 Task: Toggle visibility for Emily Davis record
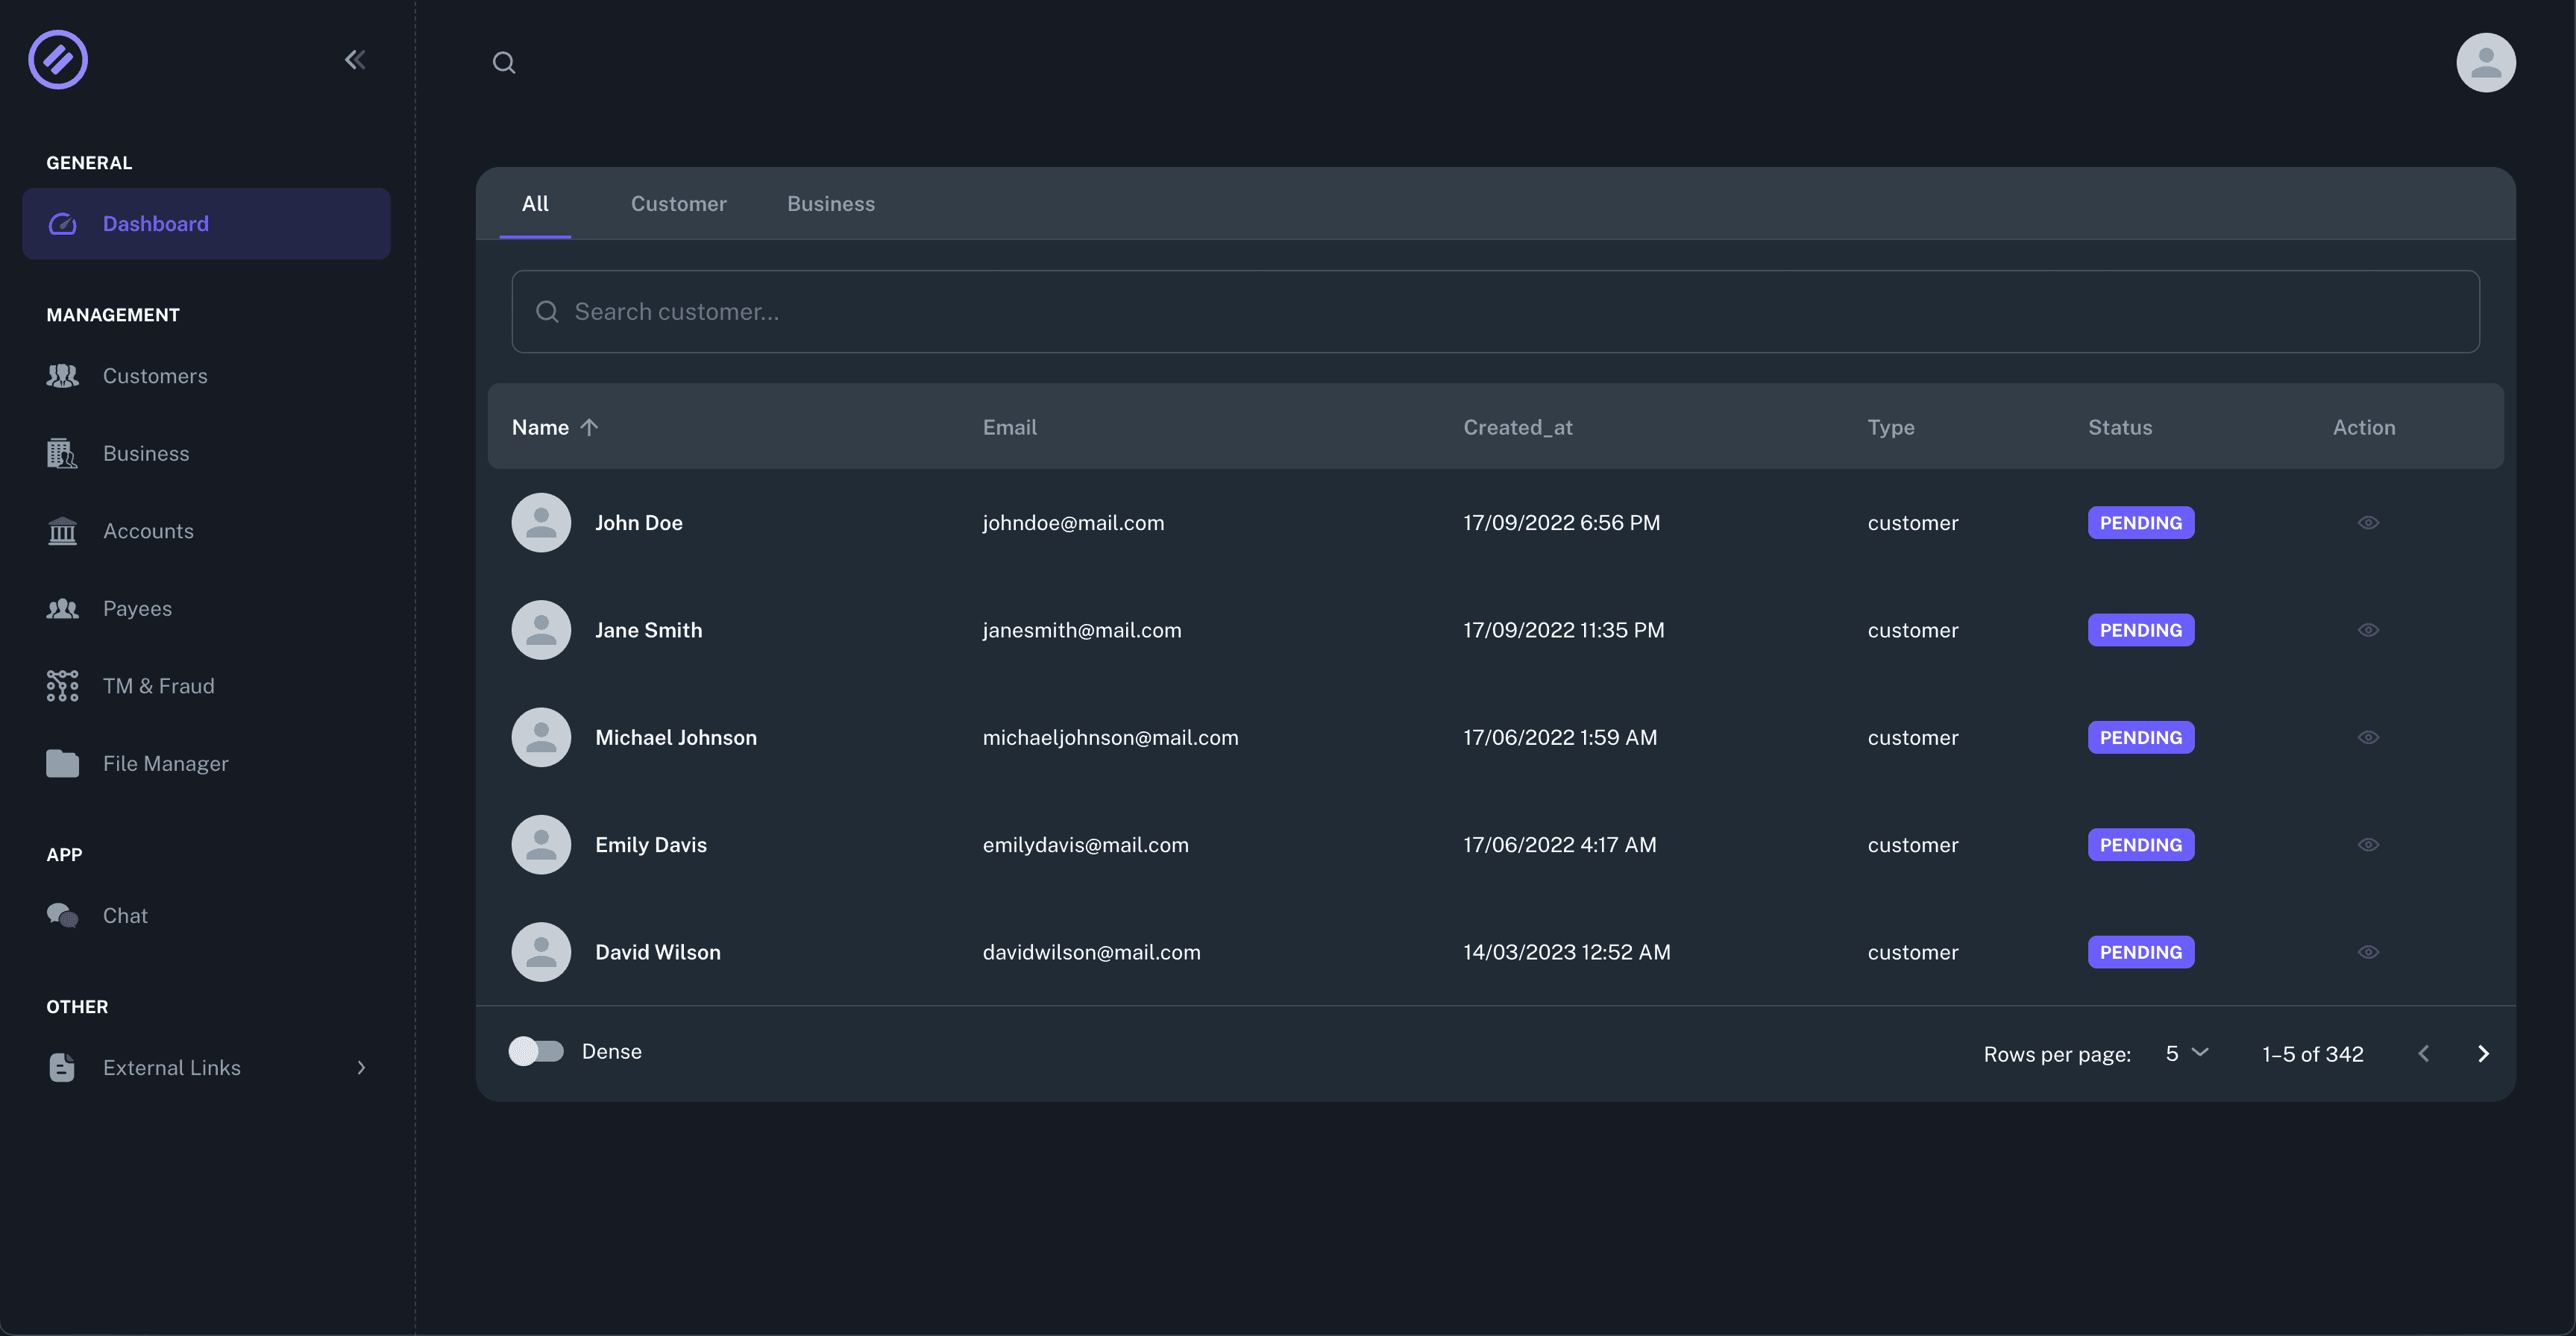pyautogui.click(x=2368, y=843)
